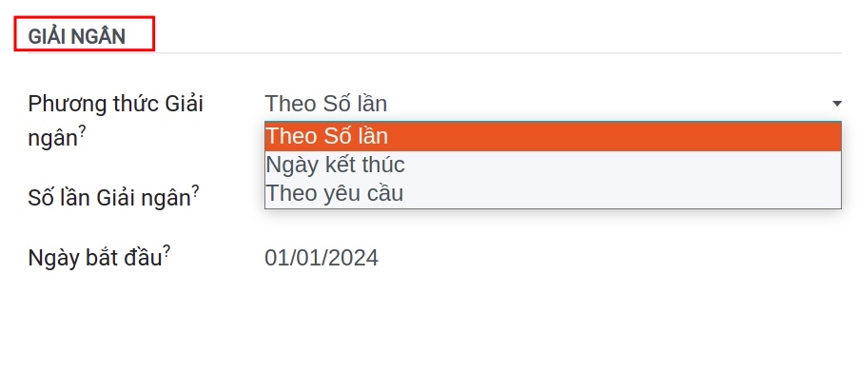This screenshot has height=392, width=858.
Task: Click the tooltip mark after Ngày bắt đầu
Action: click(x=166, y=249)
